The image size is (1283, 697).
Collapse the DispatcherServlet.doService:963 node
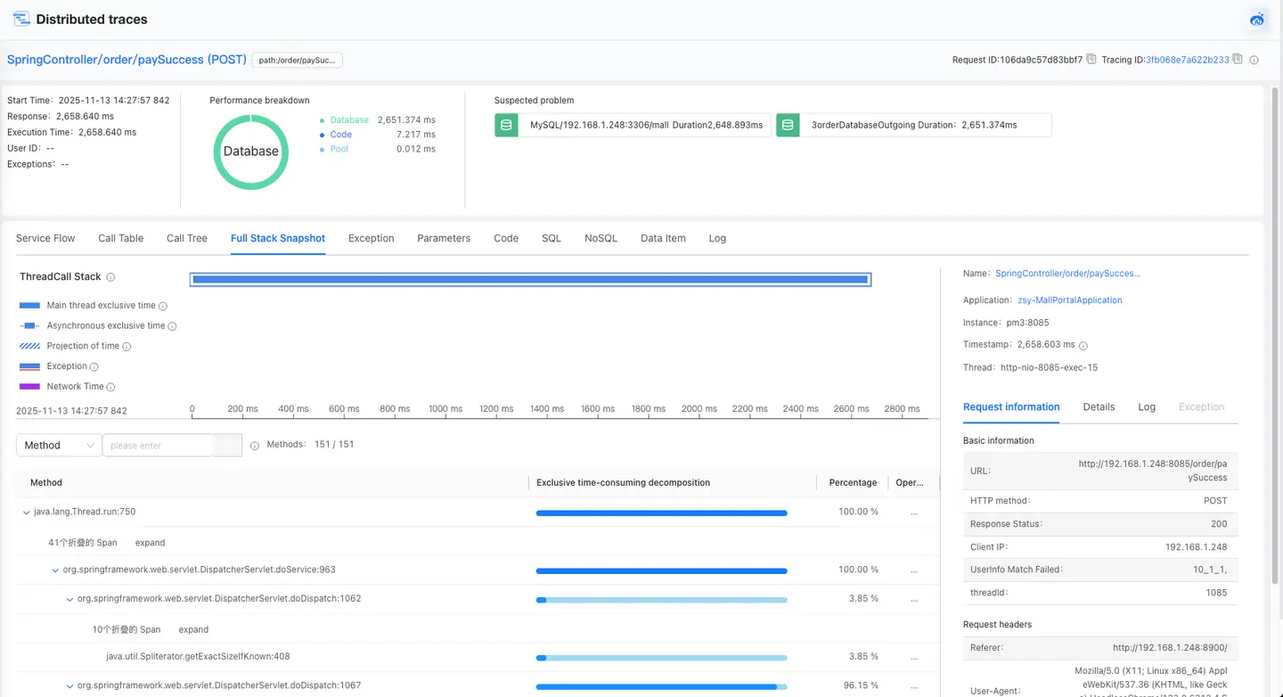point(55,570)
